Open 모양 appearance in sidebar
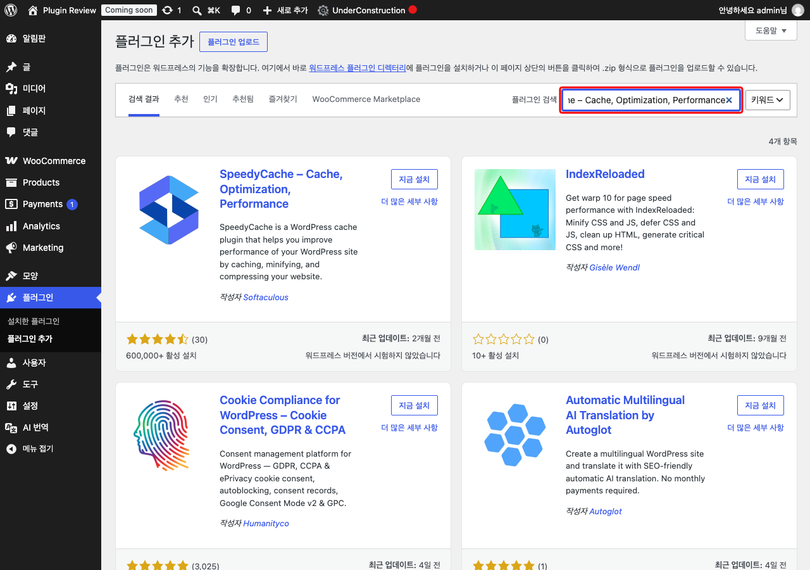Viewport: 810px width, 570px height. pos(51,276)
